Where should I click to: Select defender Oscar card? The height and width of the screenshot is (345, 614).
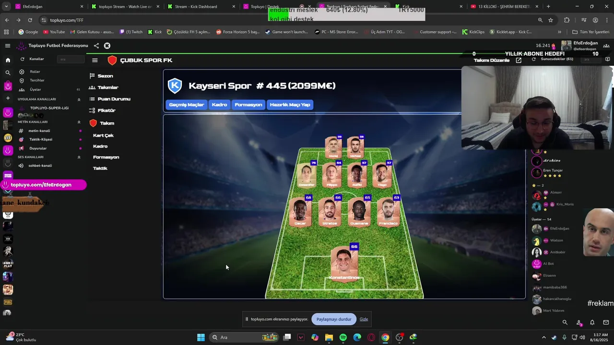pyautogui.click(x=300, y=211)
